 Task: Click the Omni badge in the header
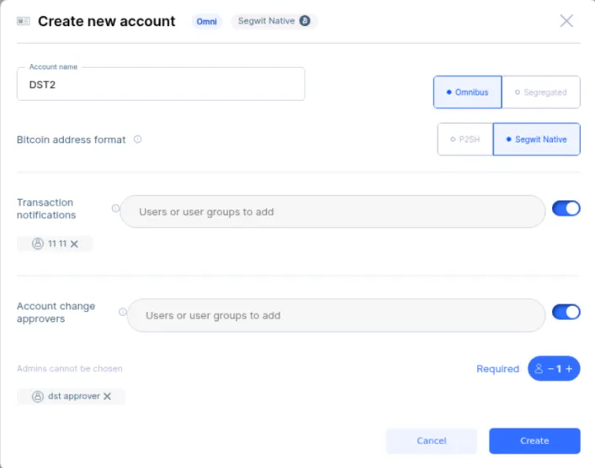click(x=206, y=22)
